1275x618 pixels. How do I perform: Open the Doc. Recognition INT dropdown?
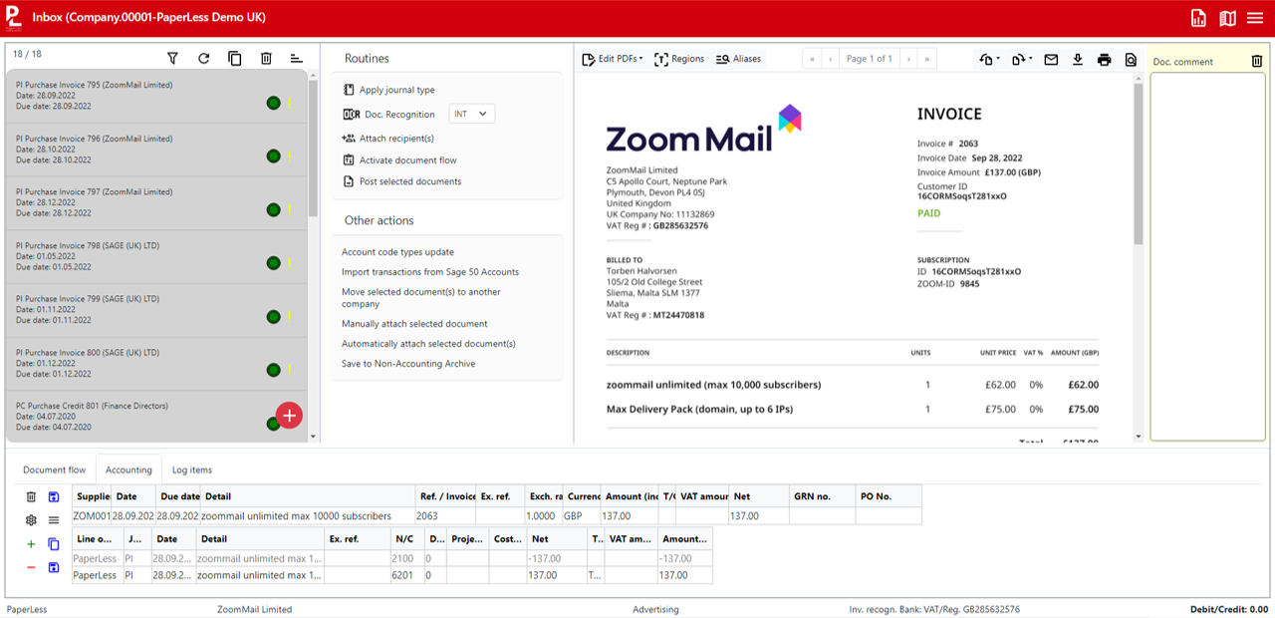(471, 113)
